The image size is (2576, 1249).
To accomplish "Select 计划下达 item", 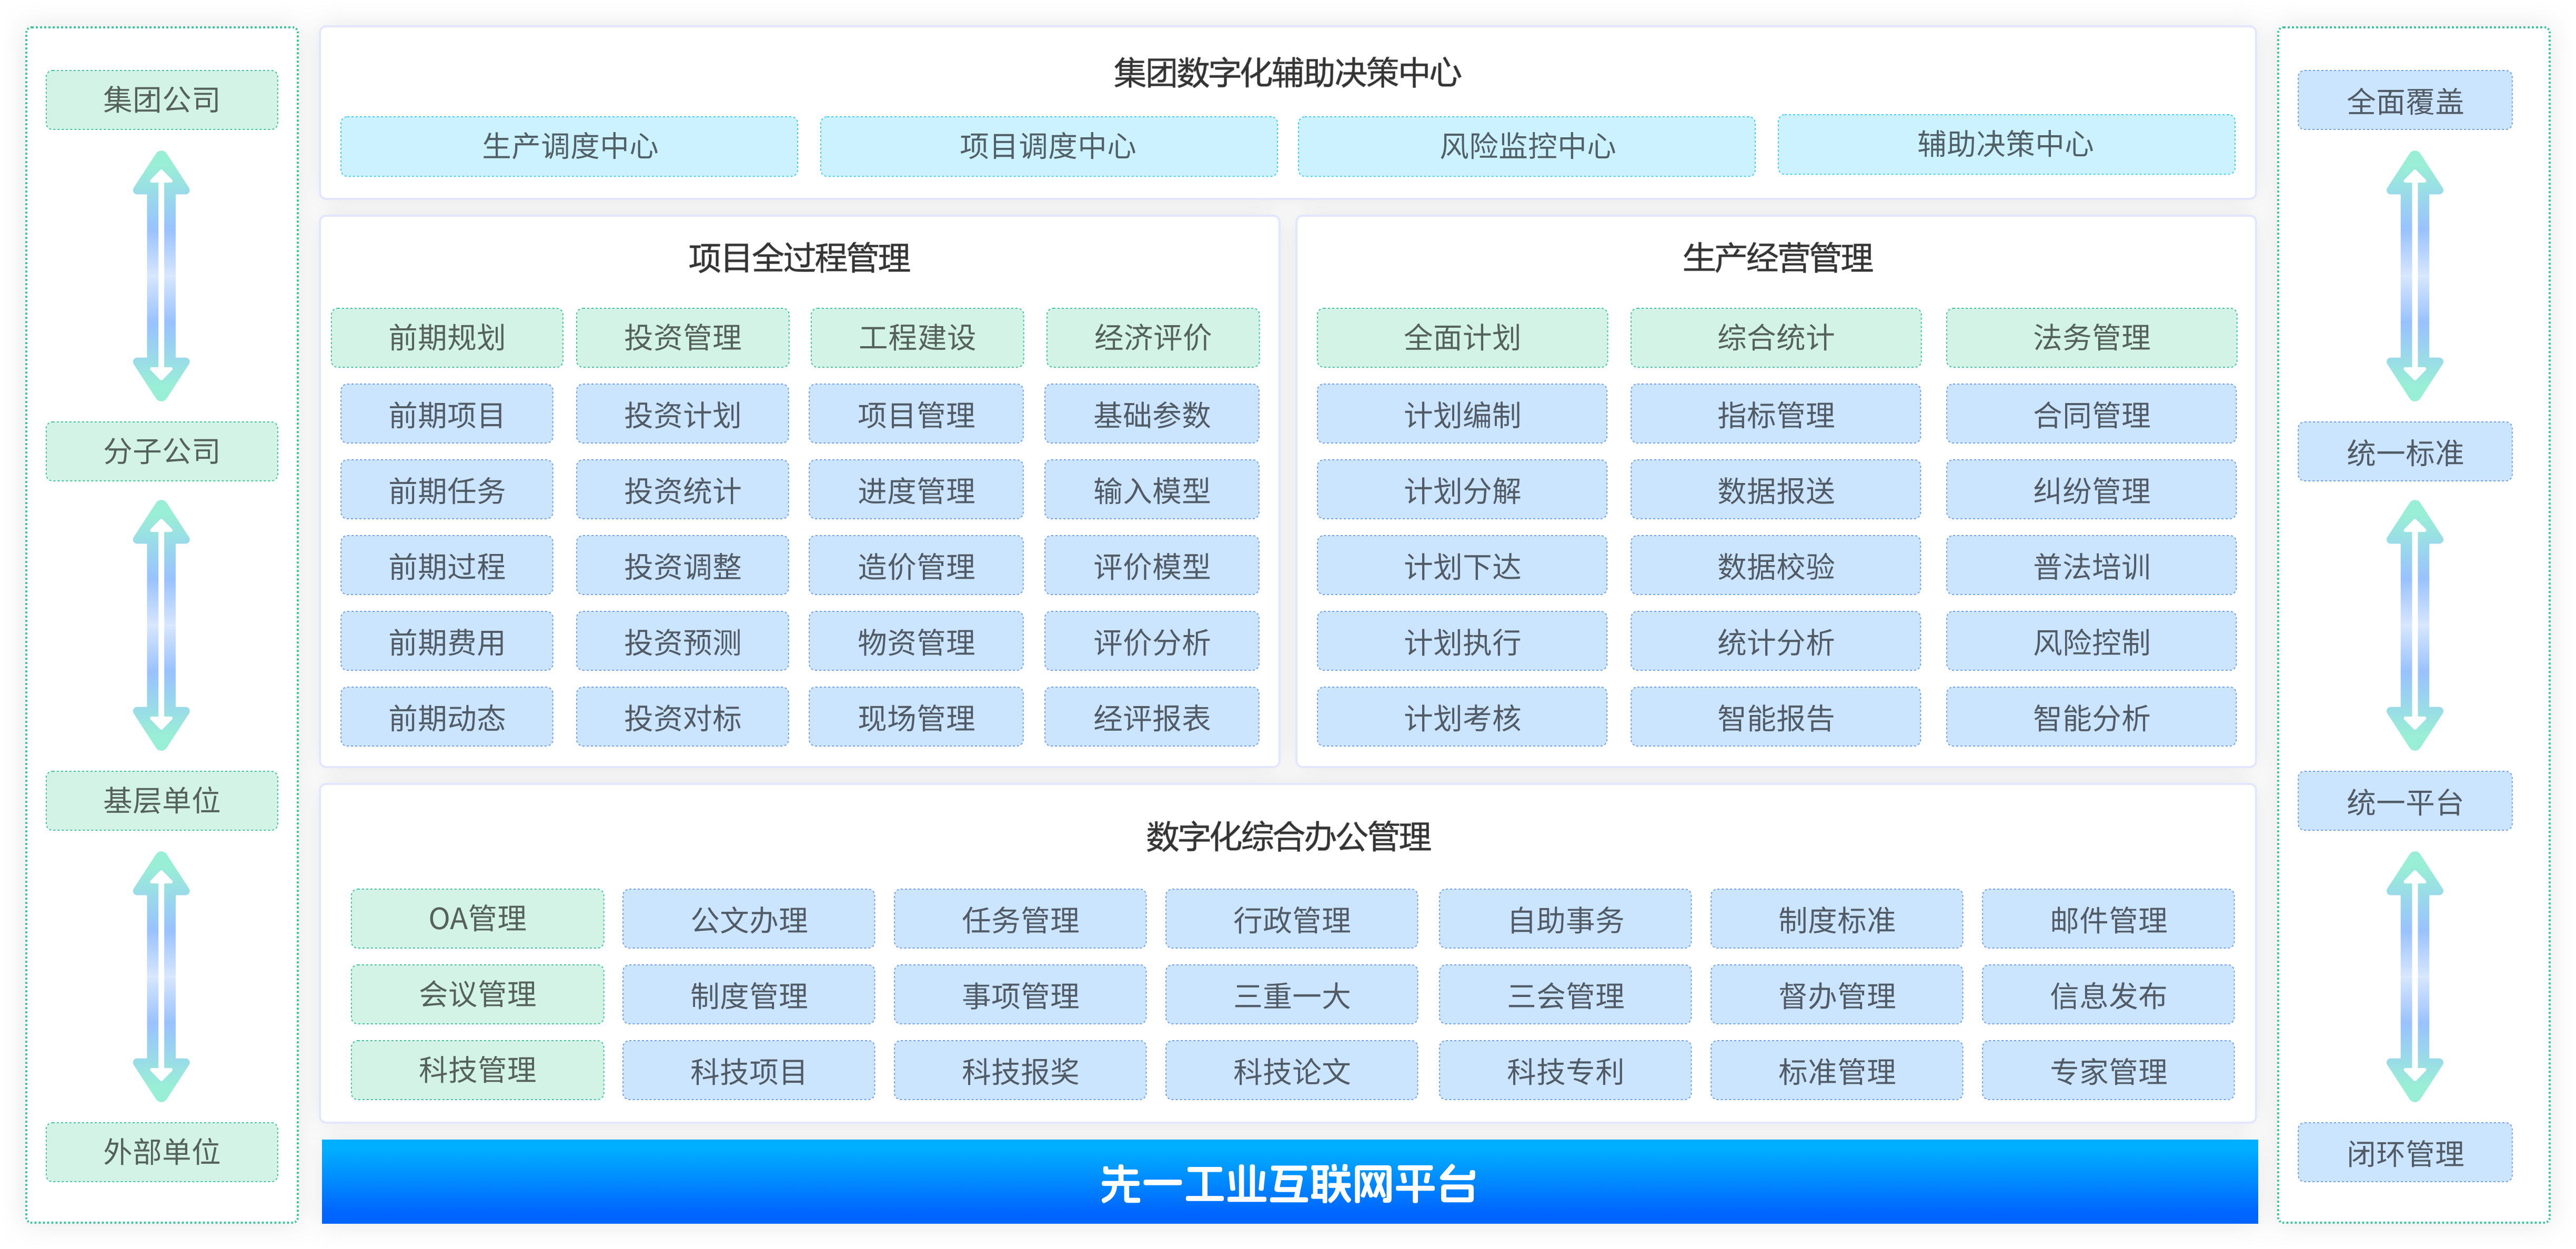I will 1462,566.
